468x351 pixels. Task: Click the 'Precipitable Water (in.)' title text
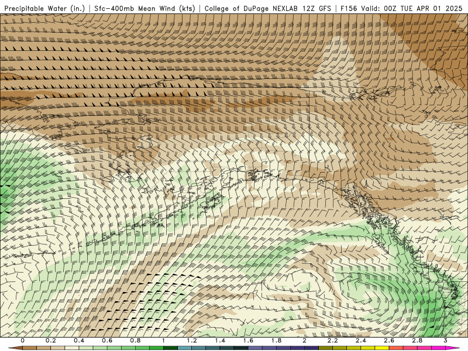[44, 9]
